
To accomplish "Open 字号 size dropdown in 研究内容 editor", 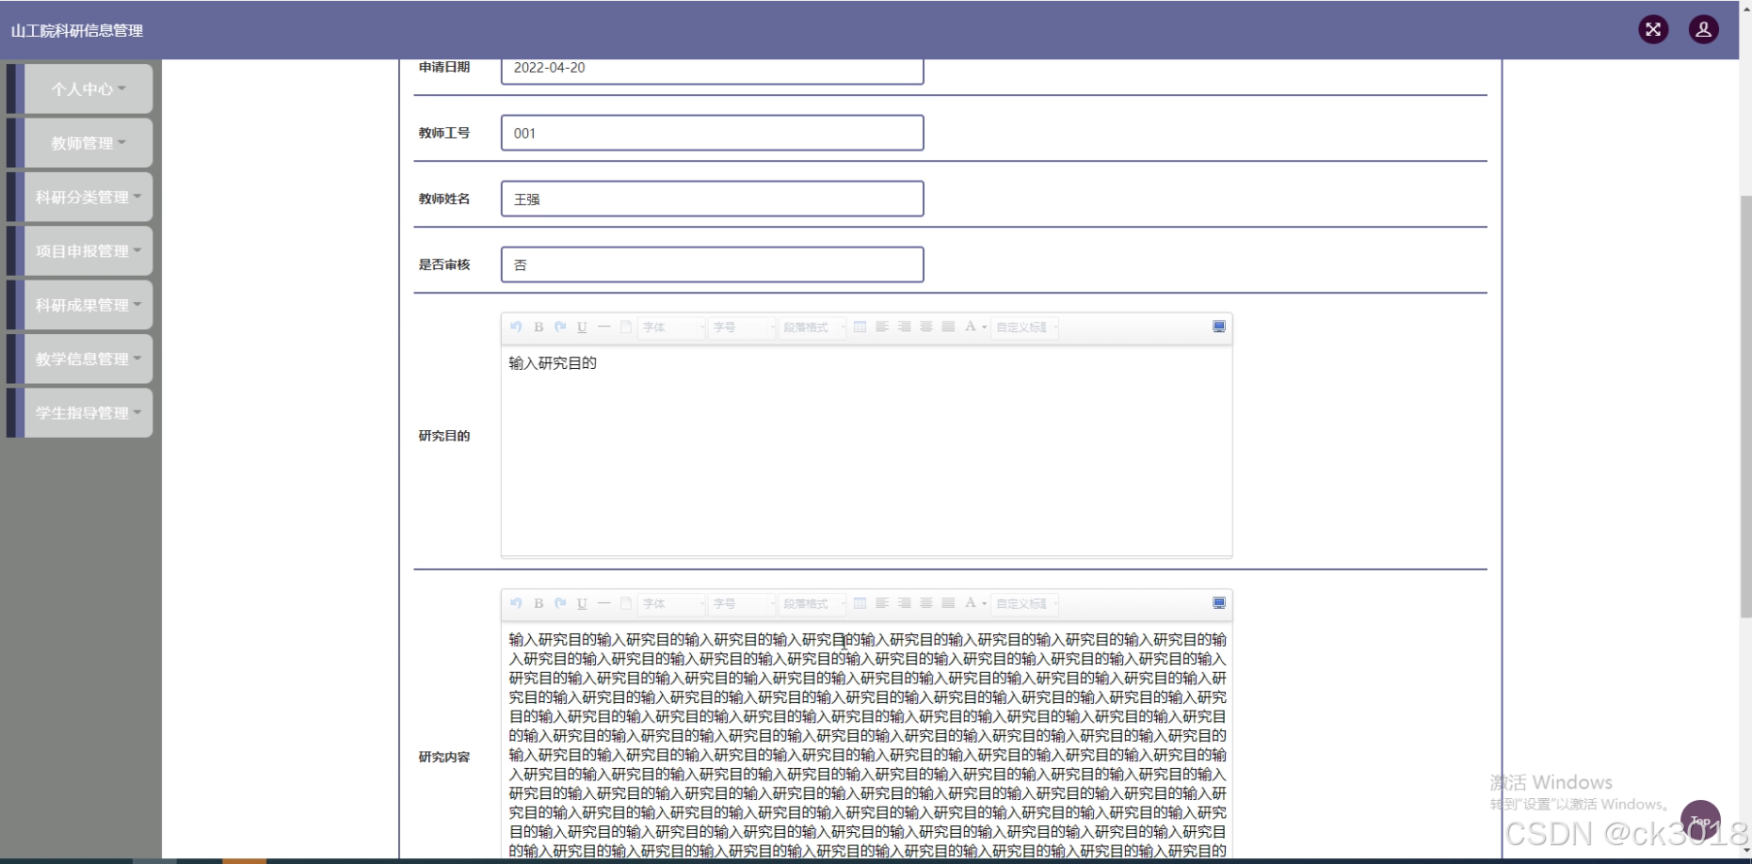I will tap(743, 603).
